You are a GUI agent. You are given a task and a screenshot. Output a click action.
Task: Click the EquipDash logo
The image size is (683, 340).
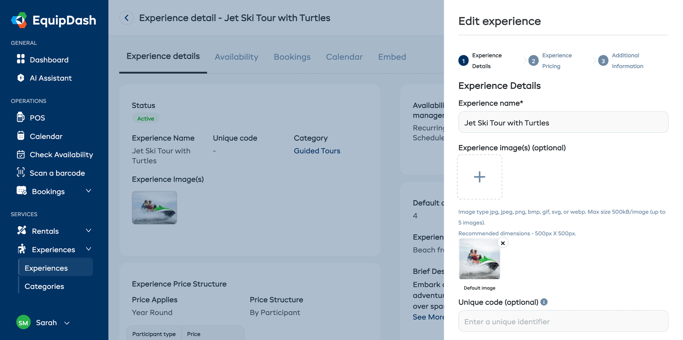pos(54,20)
